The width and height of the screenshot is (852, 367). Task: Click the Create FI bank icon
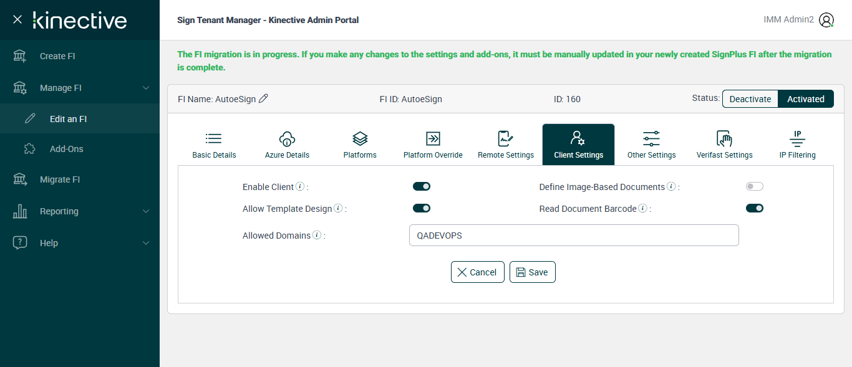(x=20, y=56)
